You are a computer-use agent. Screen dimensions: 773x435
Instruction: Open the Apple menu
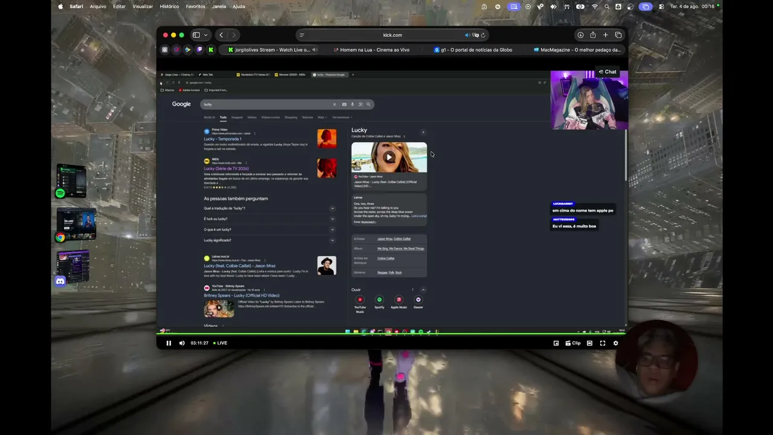[x=60, y=7]
